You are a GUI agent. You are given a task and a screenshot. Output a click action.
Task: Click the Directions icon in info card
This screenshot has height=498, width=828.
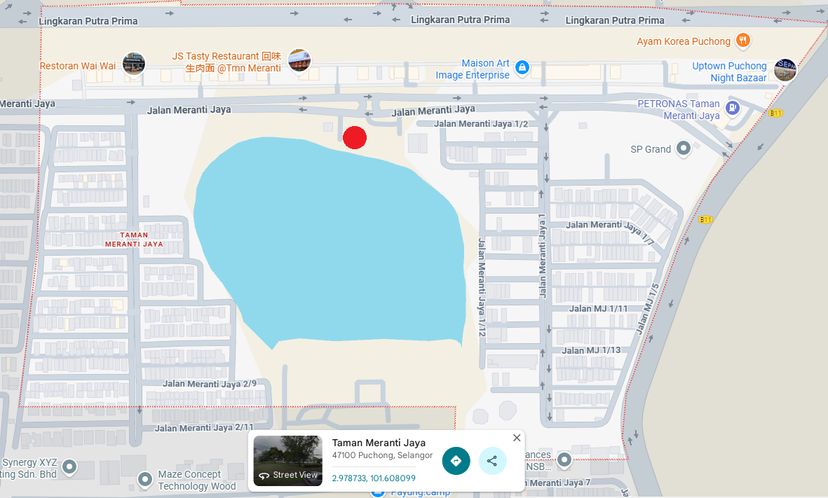tap(456, 461)
